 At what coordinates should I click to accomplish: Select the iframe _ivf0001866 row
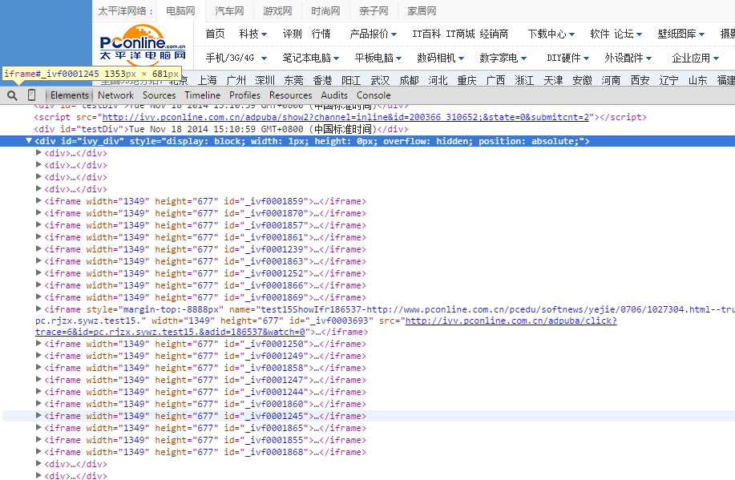point(205,285)
